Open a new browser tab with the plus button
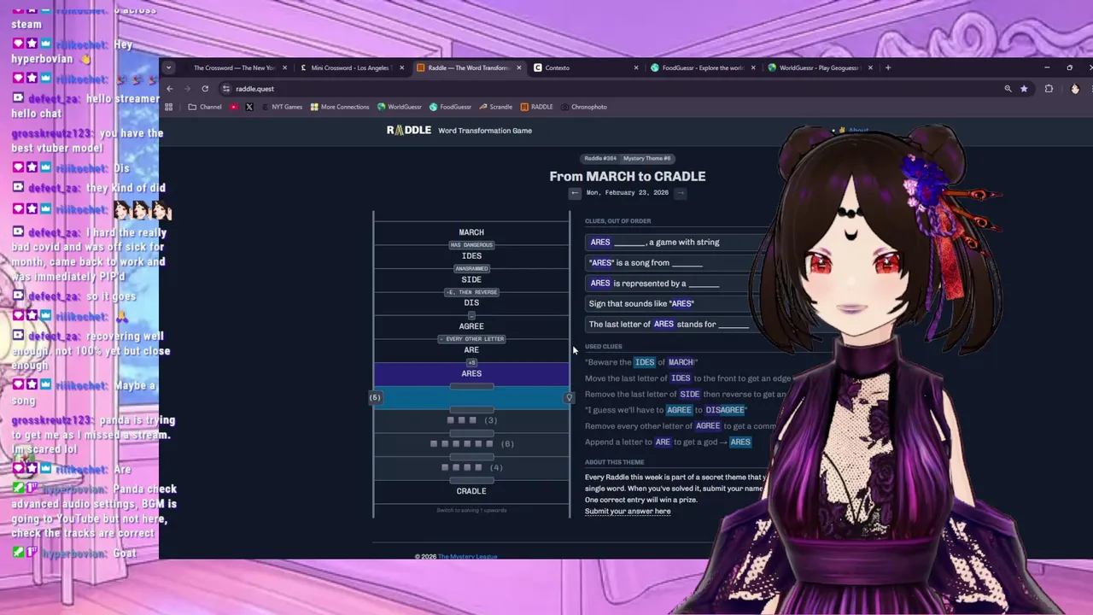This screenshot has height=615, width=1093. (888, 67)
